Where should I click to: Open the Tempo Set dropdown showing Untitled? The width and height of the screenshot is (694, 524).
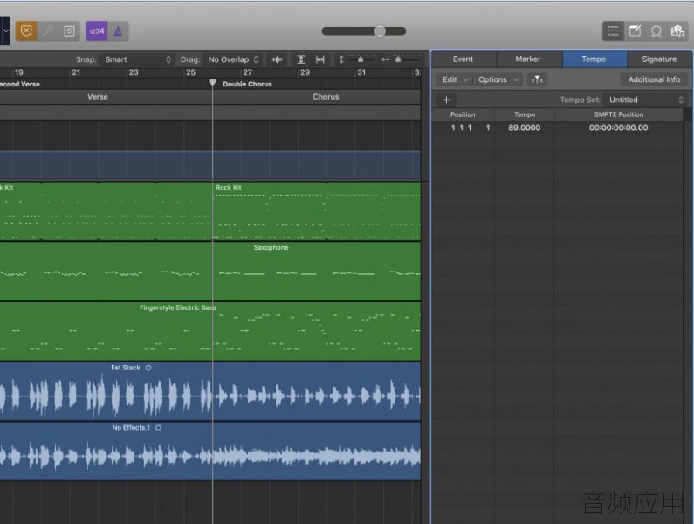tap(646, 100)
